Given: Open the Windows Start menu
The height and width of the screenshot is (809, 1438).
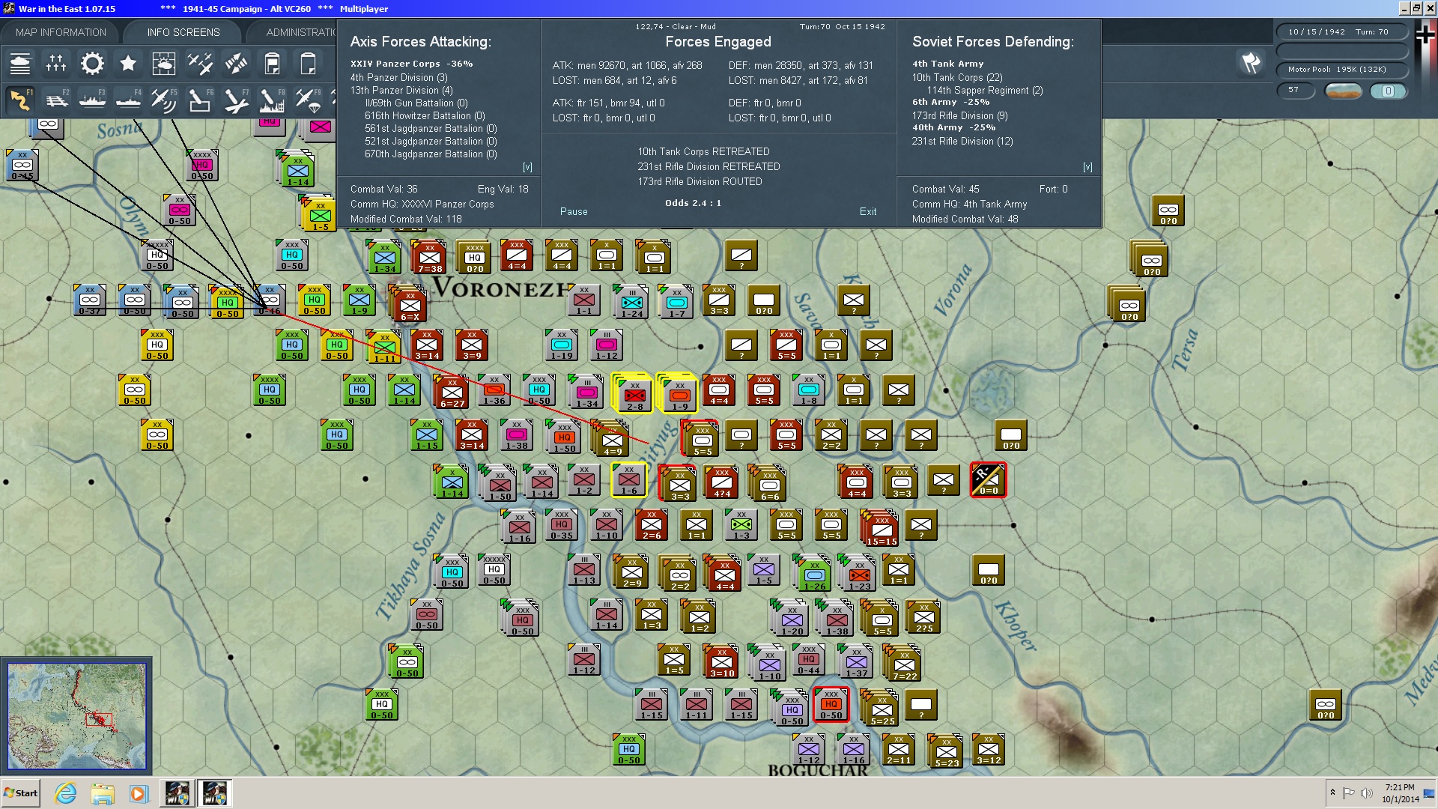Looking at the screenshot, I should [20, 793].
